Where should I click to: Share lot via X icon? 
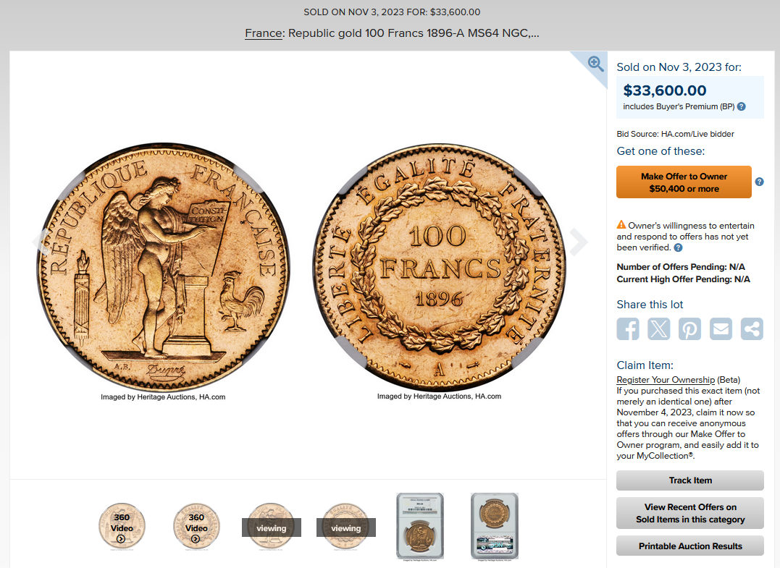(x=658, y=328)
